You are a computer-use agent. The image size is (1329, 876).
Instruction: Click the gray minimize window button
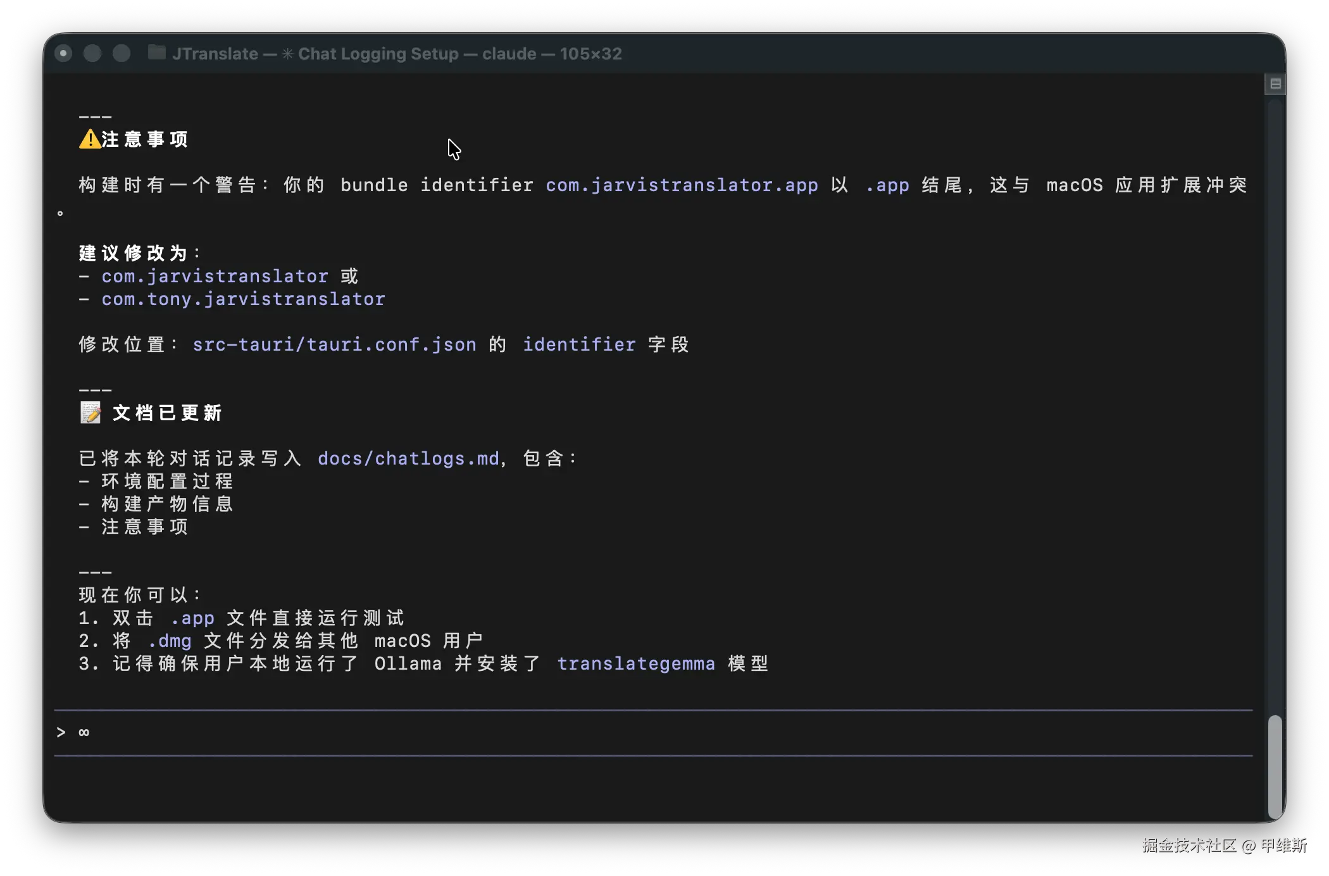(x=92, y=53)
